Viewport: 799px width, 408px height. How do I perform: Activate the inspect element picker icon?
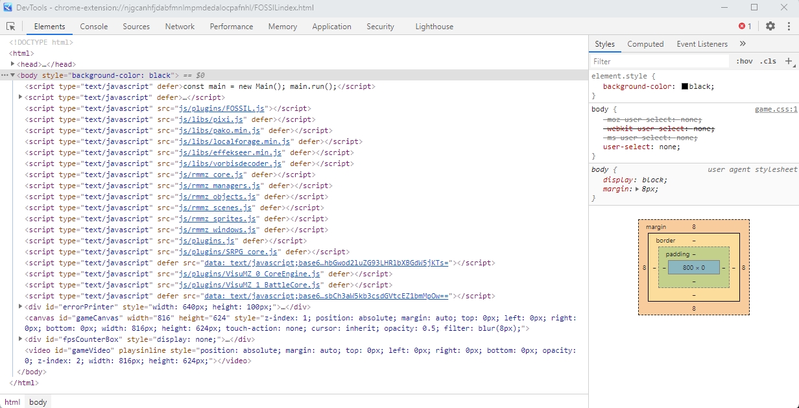click(11, 27)
